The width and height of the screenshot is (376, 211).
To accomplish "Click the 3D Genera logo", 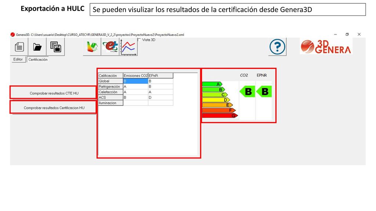I will click(326, 46).
